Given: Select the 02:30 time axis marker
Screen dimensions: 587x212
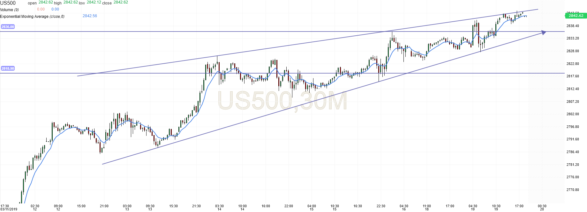Looking at the screenshot, I should (35, 206).
